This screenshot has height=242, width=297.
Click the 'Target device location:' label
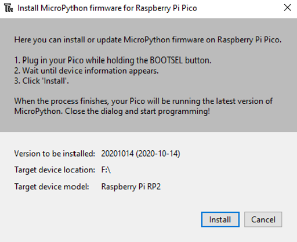click(55, 170)
